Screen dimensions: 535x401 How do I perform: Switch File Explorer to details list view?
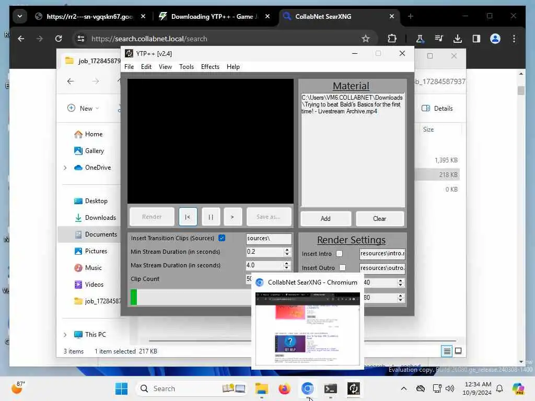[x=447, y=351]
